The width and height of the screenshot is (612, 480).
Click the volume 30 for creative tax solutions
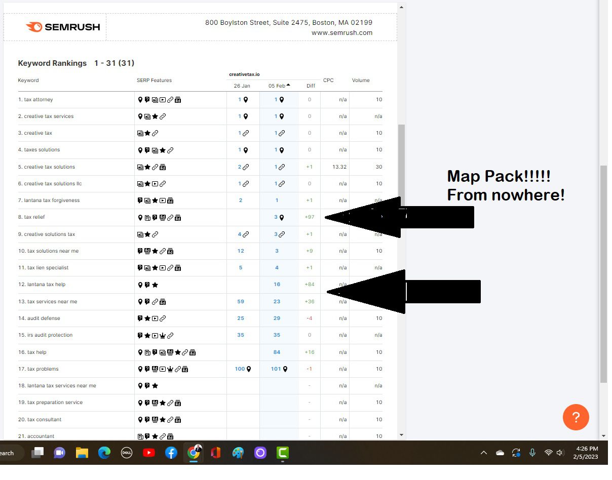point(379,167)
